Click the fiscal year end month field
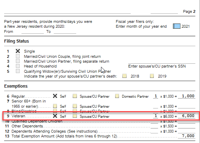Screen dimensions: 200x143 click(x=177, y=26)
